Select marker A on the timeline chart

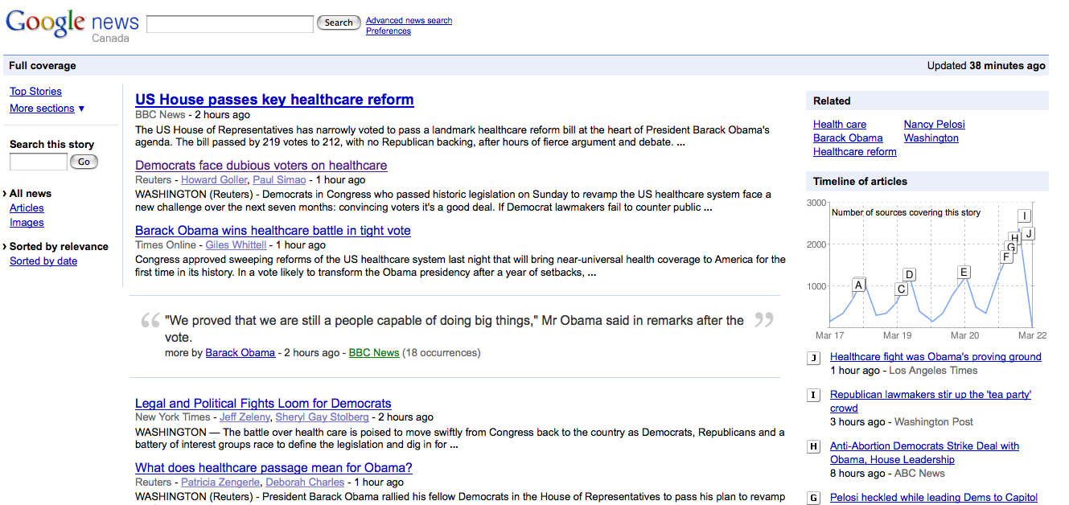pos(859,285)
